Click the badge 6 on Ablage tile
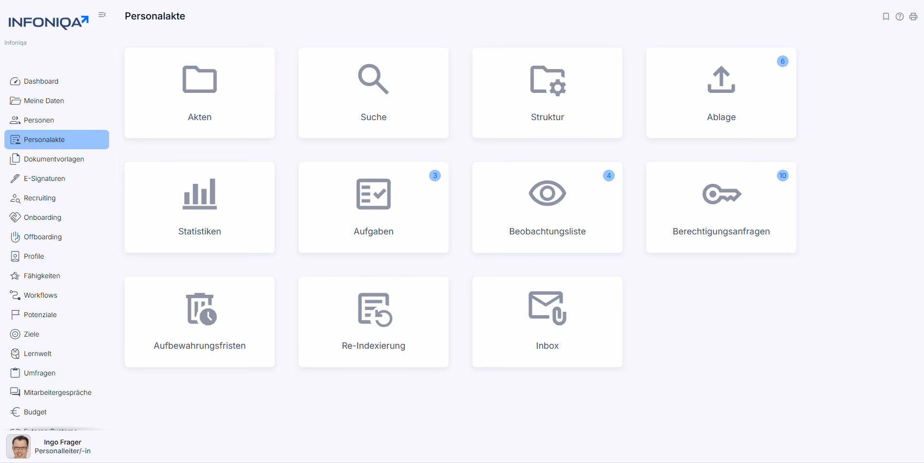 click(x=783, y=61)
